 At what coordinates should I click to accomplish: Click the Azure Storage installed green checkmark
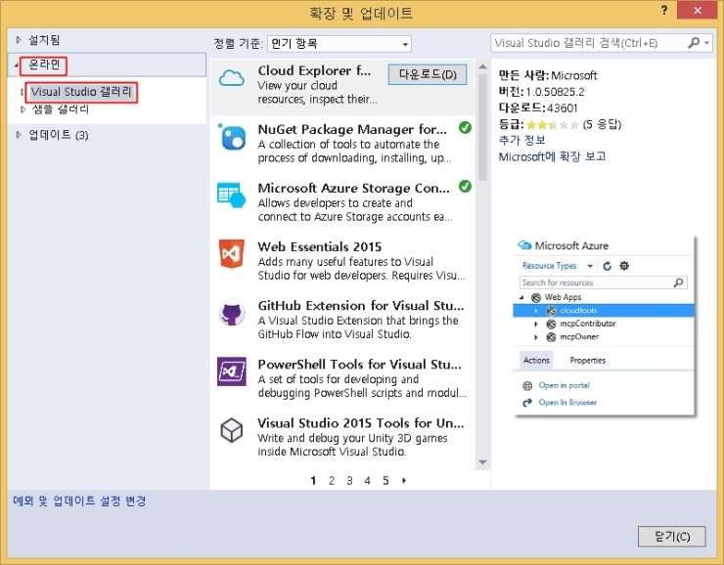click(x=465, y=187)
